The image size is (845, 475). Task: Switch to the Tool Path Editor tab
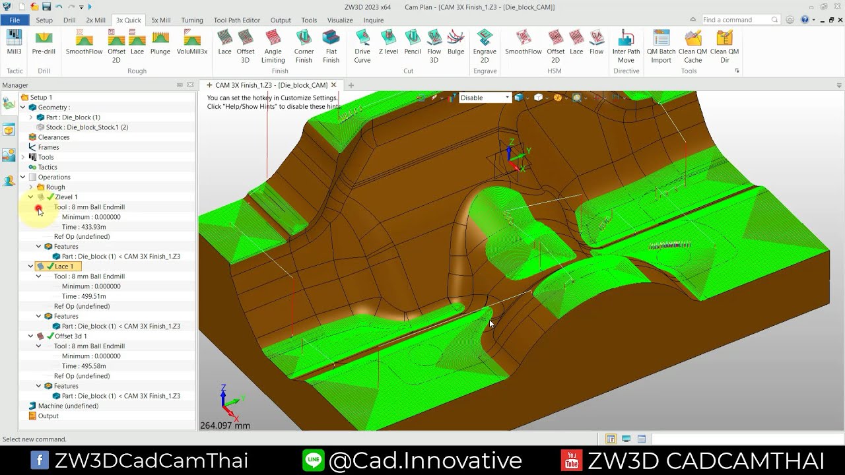point(237,20)
